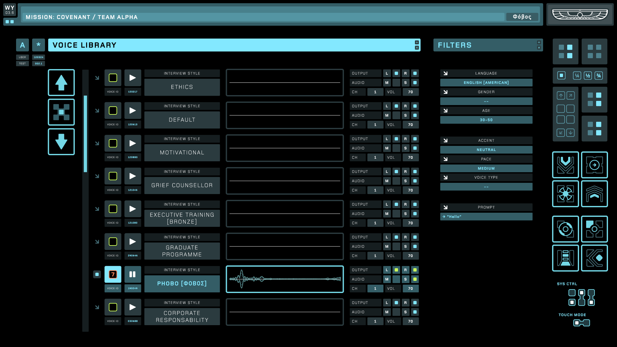The height and width of the screenshot is (347, 617).
Task: Click the center cross navigation icon
Action: [x=61, y=112]
